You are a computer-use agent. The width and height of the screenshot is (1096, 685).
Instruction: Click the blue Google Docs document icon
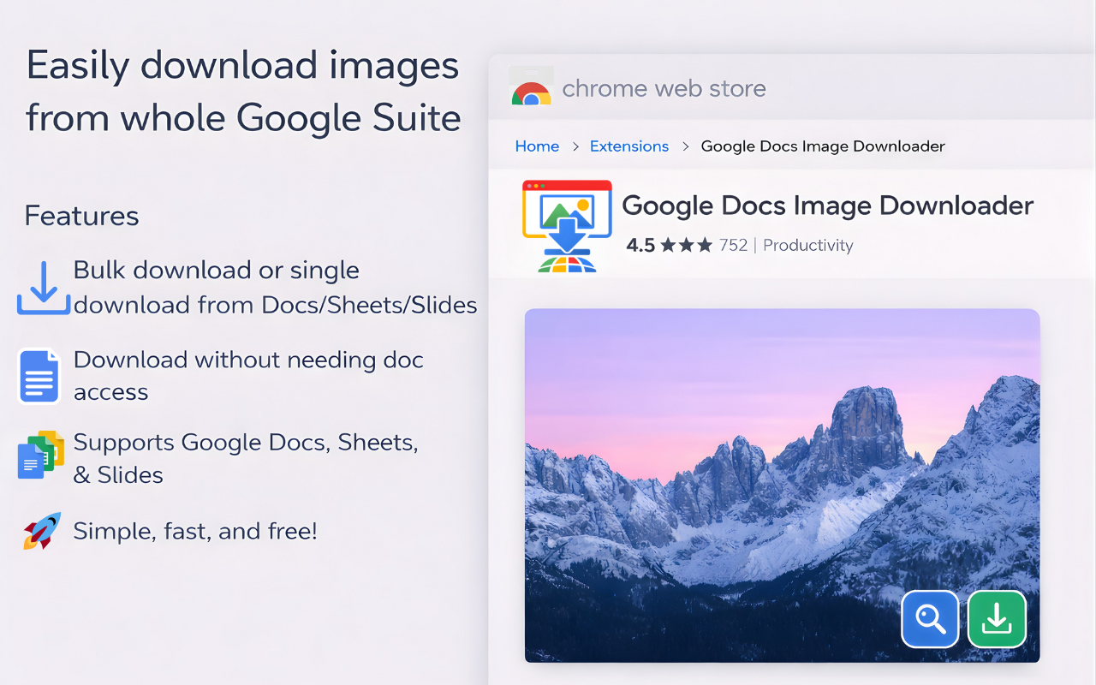[x=39, y=375]
